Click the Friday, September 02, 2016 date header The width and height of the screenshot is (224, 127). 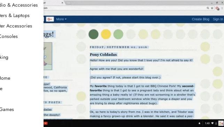click(x=118, y=47)
